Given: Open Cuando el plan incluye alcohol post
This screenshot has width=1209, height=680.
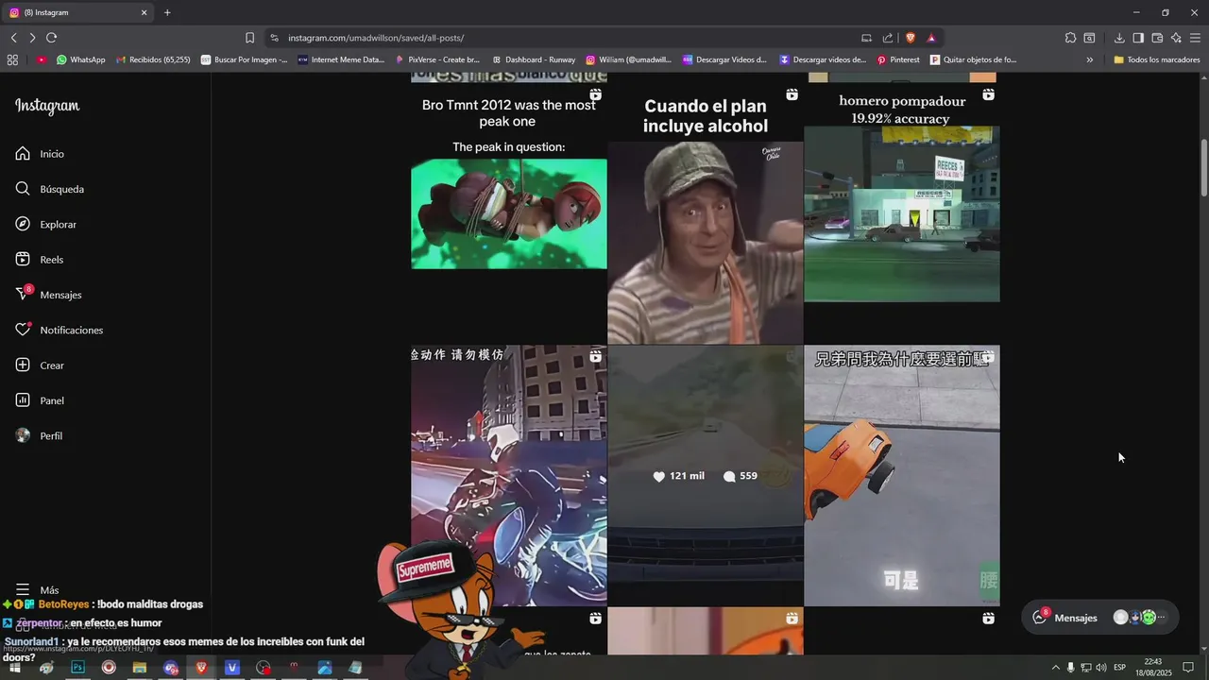Looking at the screenshot, I should (706, 213).
